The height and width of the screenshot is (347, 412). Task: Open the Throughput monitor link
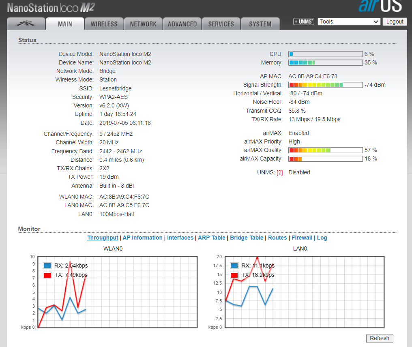(103, 238)
